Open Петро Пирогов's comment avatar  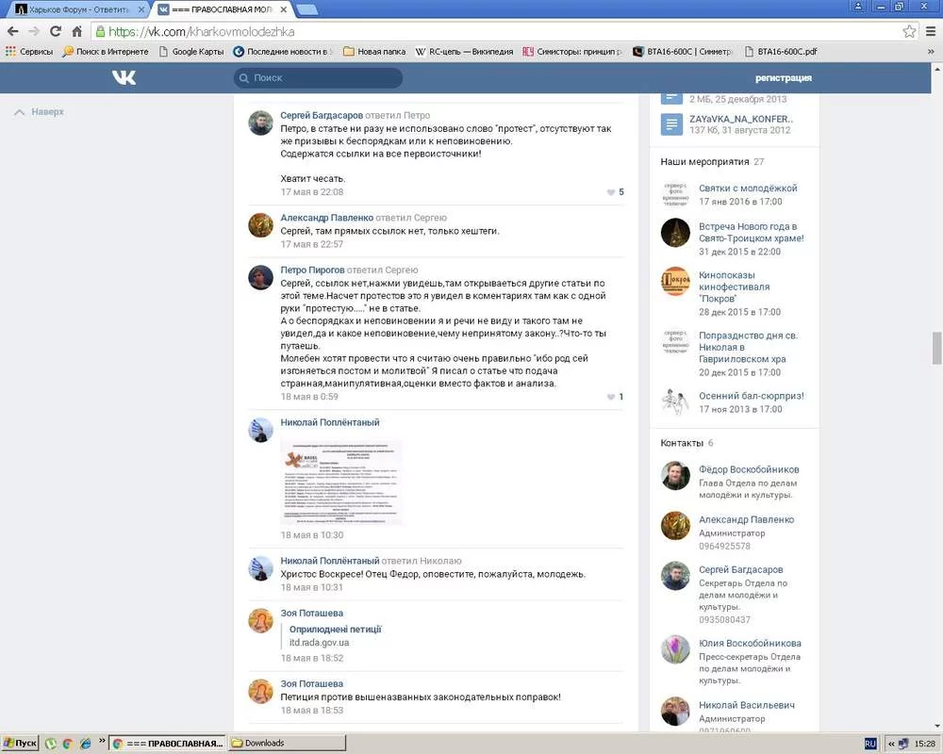coord(261,277)
